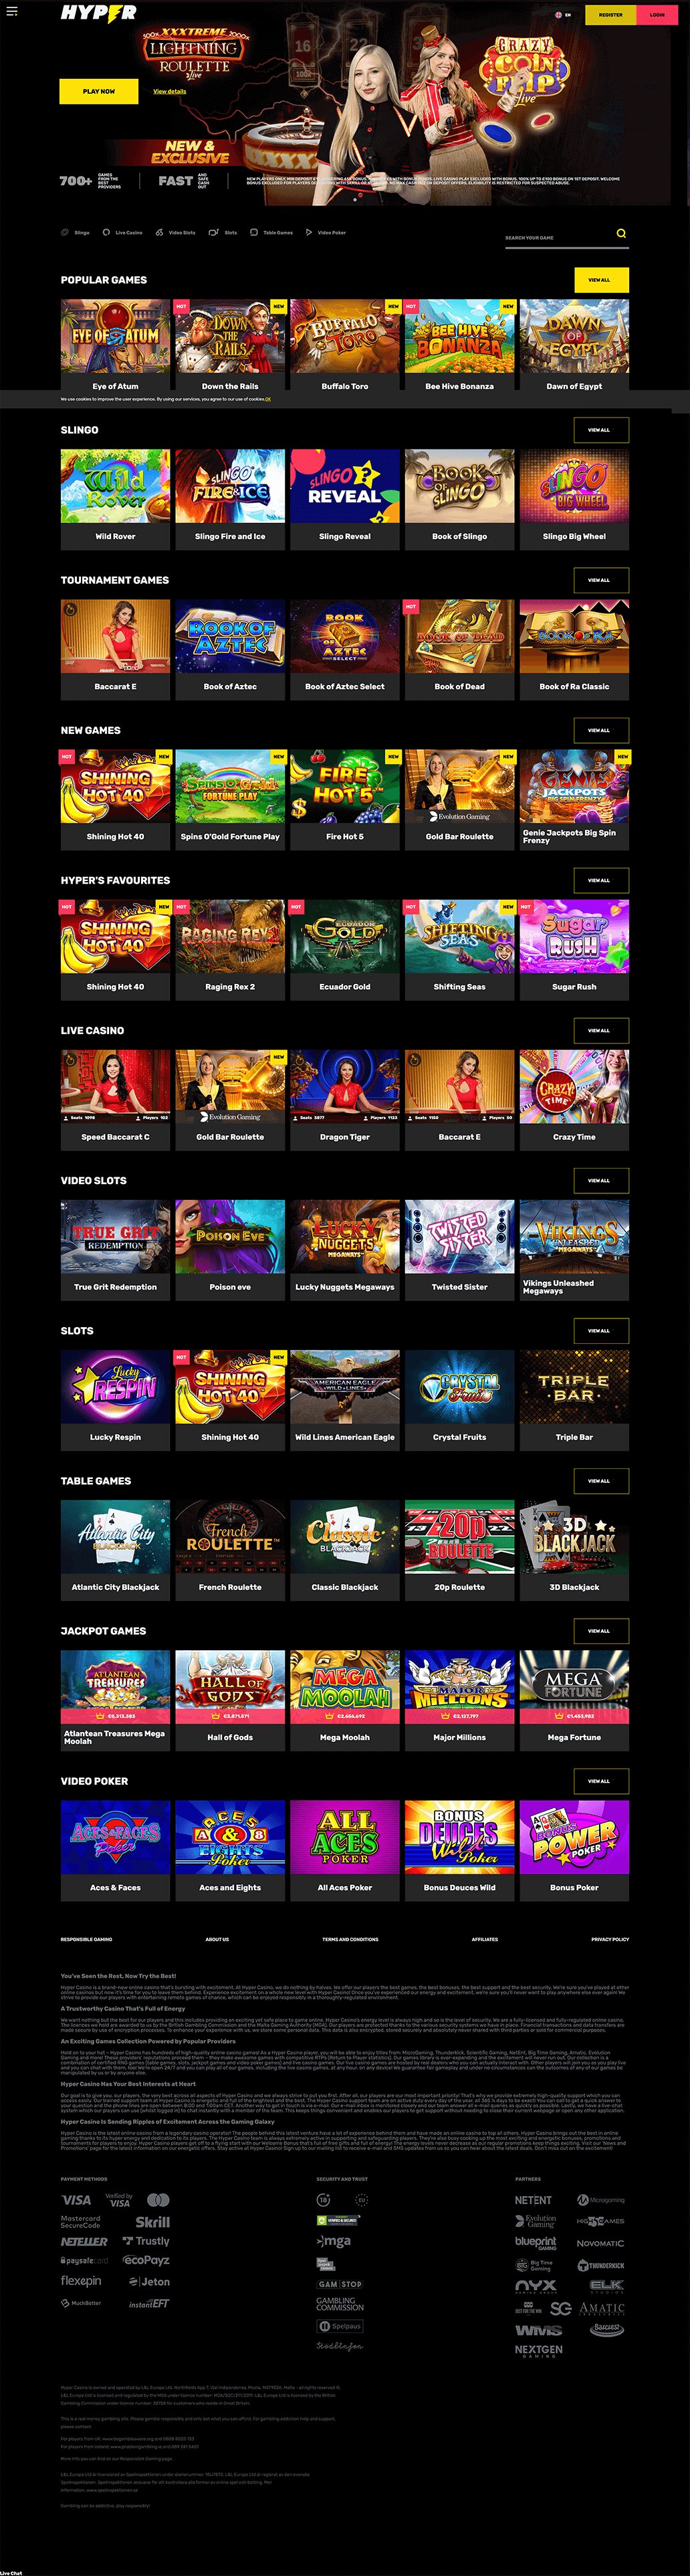Image resolution: width=690 pixels, height=2576 pixels.
Task: Select the Live Casino category icon
Action: pos(106,232)
